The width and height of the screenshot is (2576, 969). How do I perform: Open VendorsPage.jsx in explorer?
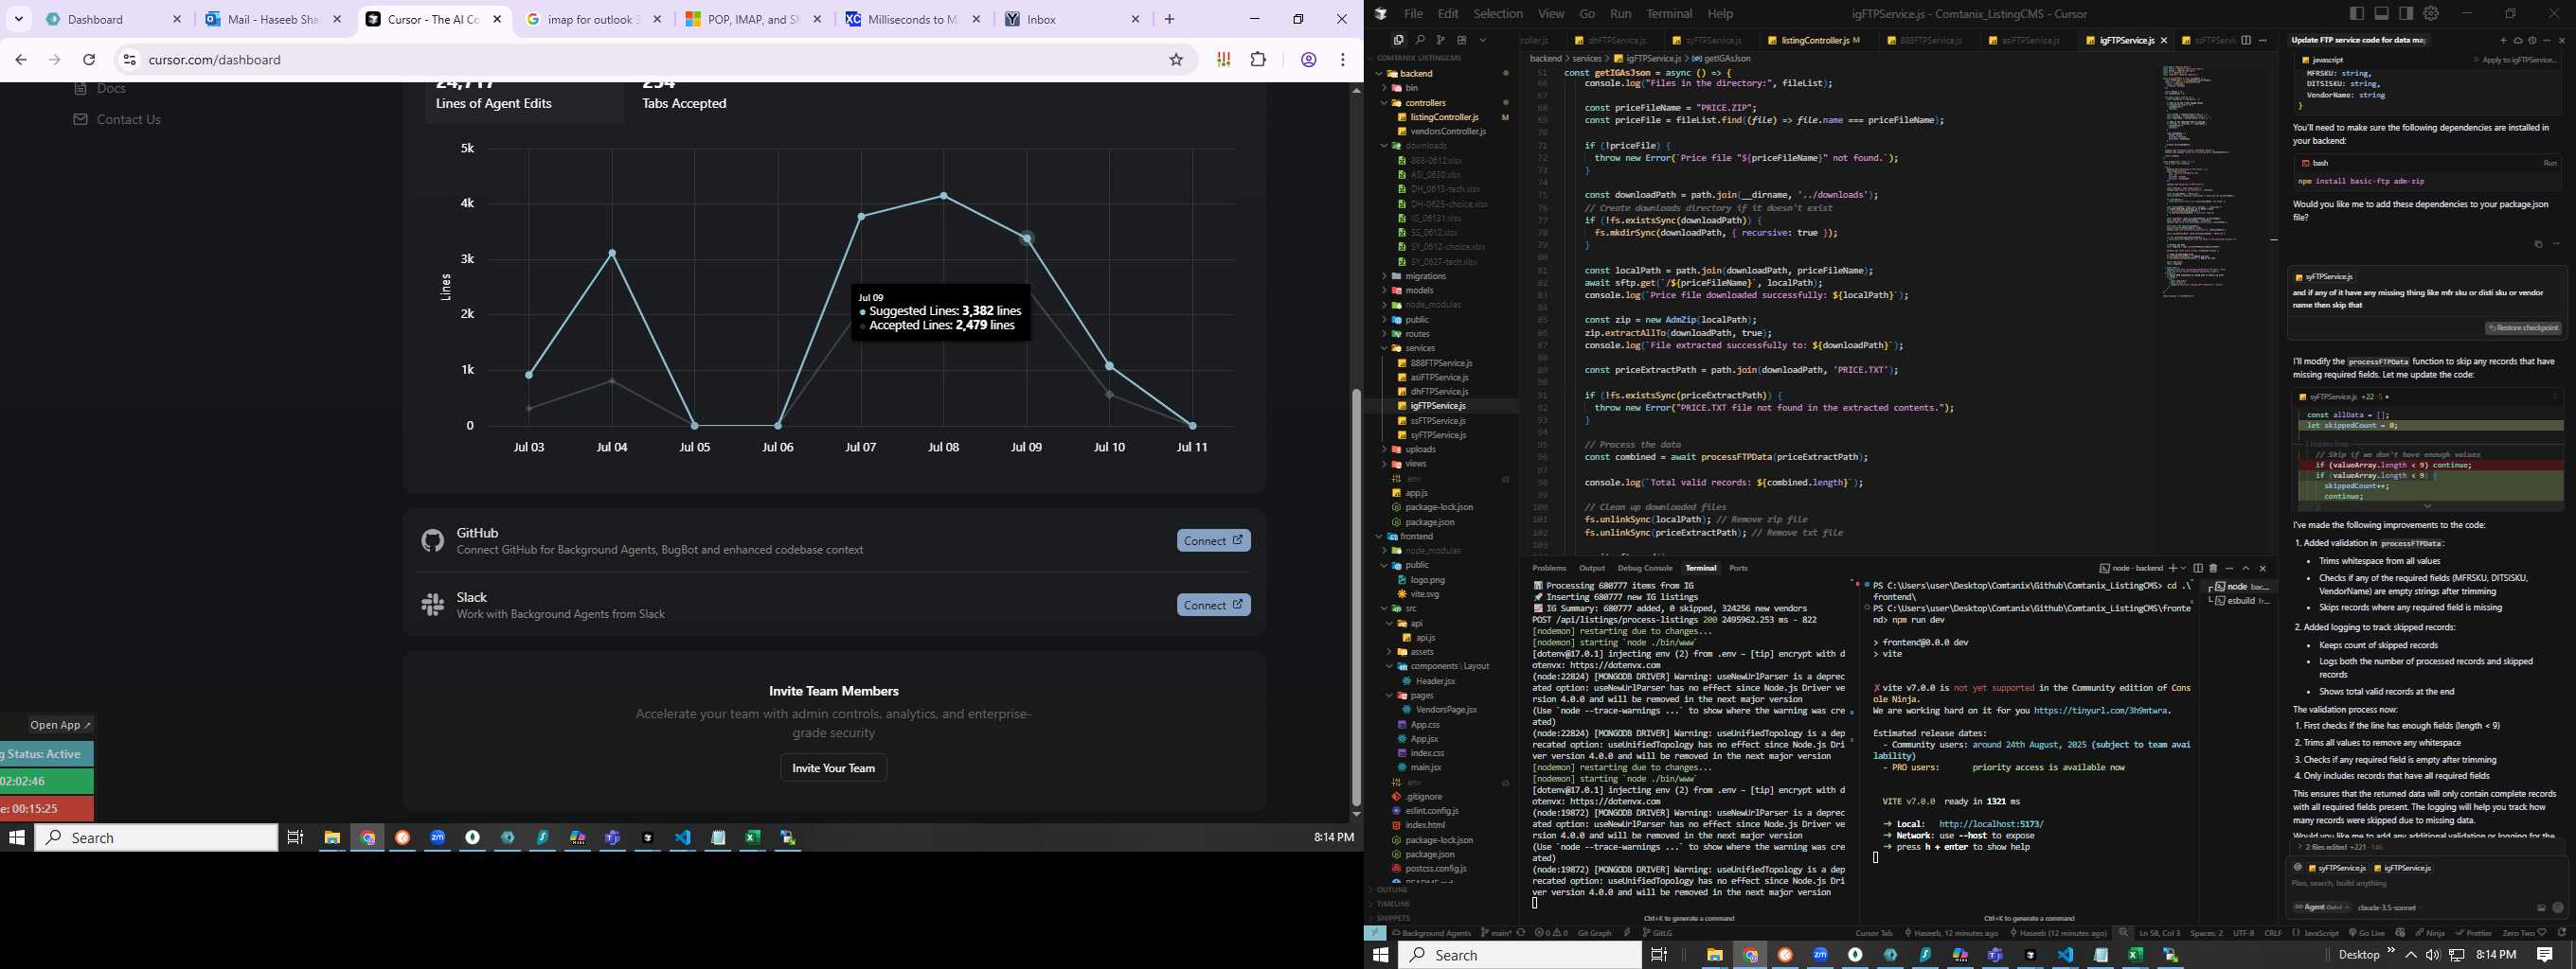pos(1446,711)
